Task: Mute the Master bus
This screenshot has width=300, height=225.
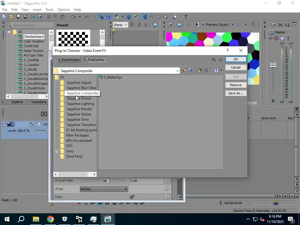Action: tap(282, 38)
